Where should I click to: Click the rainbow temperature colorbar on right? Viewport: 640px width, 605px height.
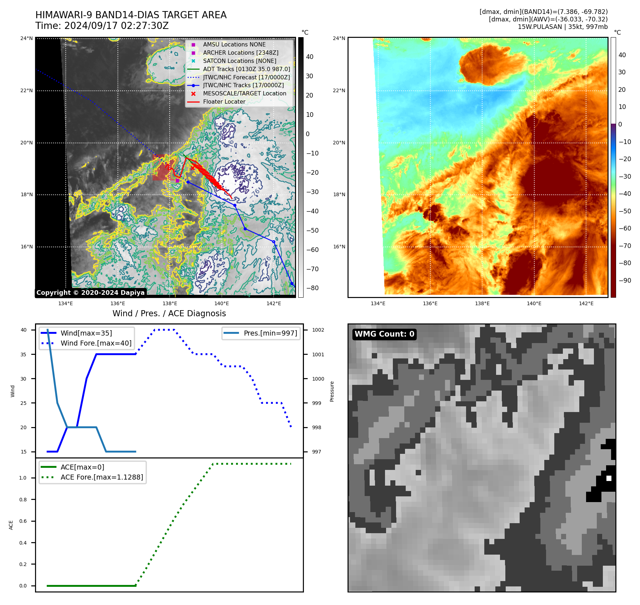[x=613, y=167]
